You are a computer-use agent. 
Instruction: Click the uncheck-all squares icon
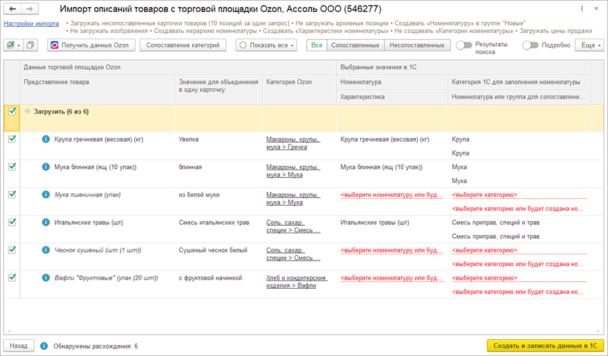tap(31, 46)
